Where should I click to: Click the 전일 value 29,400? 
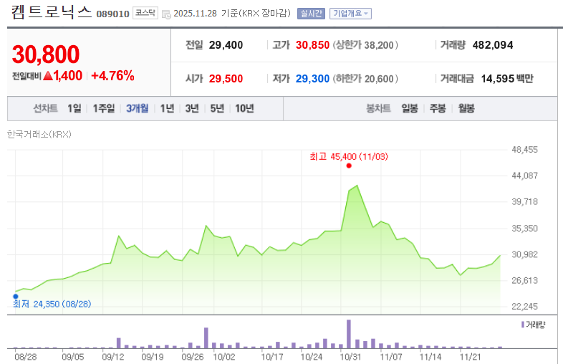pyautogui.click(x=226, y=45)
